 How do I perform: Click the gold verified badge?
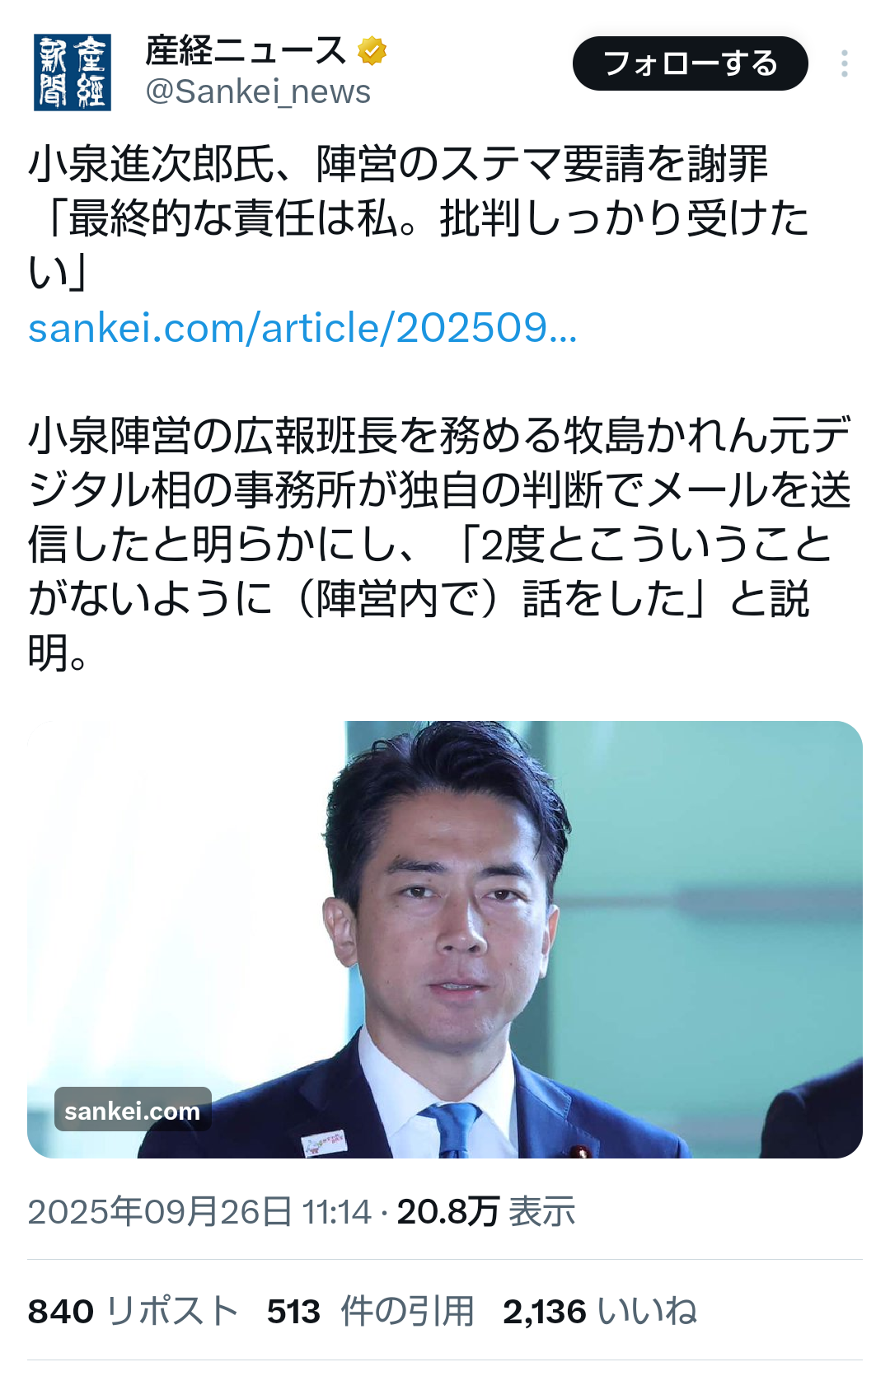coord(372,51)
